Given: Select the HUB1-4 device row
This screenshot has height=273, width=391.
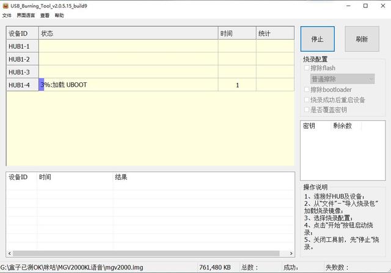Looking at the screenshot, I should click(150, 85).
